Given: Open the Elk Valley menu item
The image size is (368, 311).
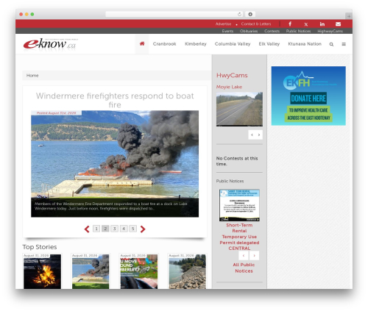Looking at the screenshot, I should tap(269, 44).
